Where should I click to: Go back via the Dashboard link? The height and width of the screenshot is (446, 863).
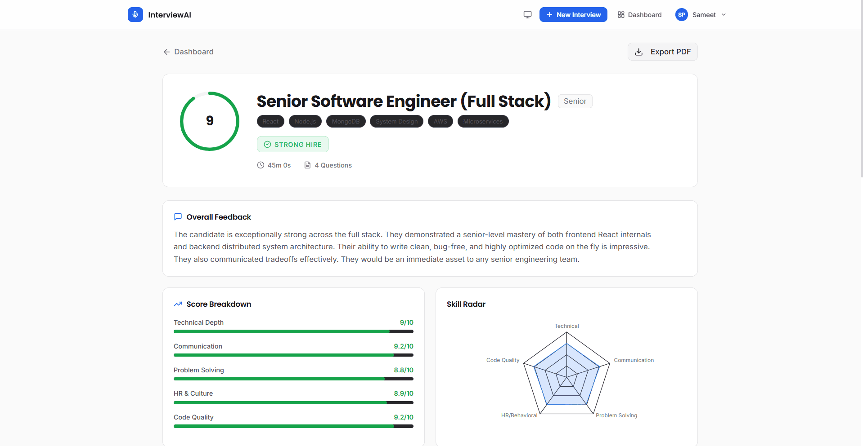[x=188, y=52]
